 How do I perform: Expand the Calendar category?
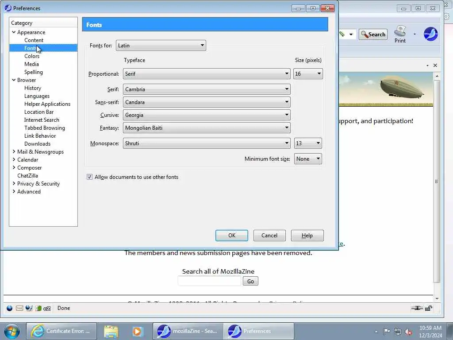pyautogui.click(x=14, y=159)
